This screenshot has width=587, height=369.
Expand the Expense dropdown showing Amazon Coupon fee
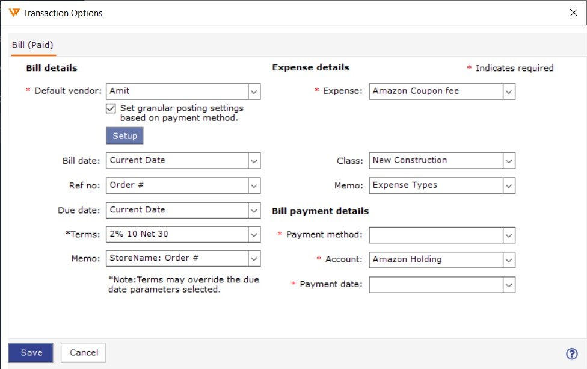coord(441,91)
